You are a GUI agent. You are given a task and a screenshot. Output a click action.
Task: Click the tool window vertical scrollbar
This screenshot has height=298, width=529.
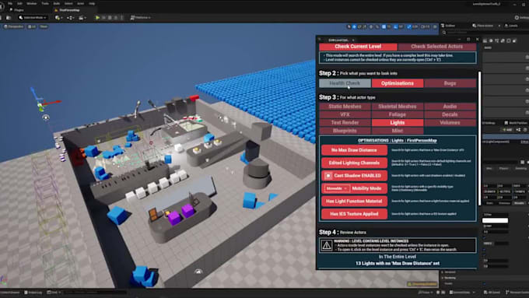[x=479, y=138]
